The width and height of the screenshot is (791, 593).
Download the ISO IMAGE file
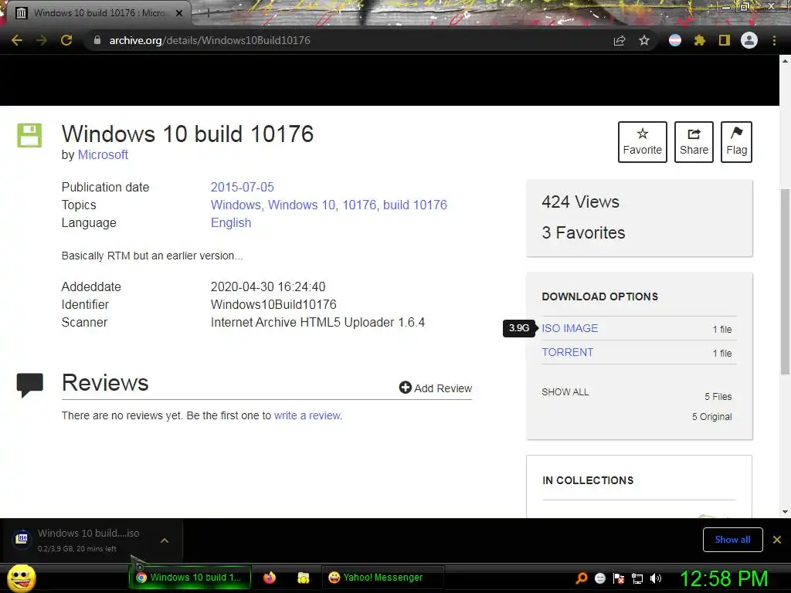point(569,328)
